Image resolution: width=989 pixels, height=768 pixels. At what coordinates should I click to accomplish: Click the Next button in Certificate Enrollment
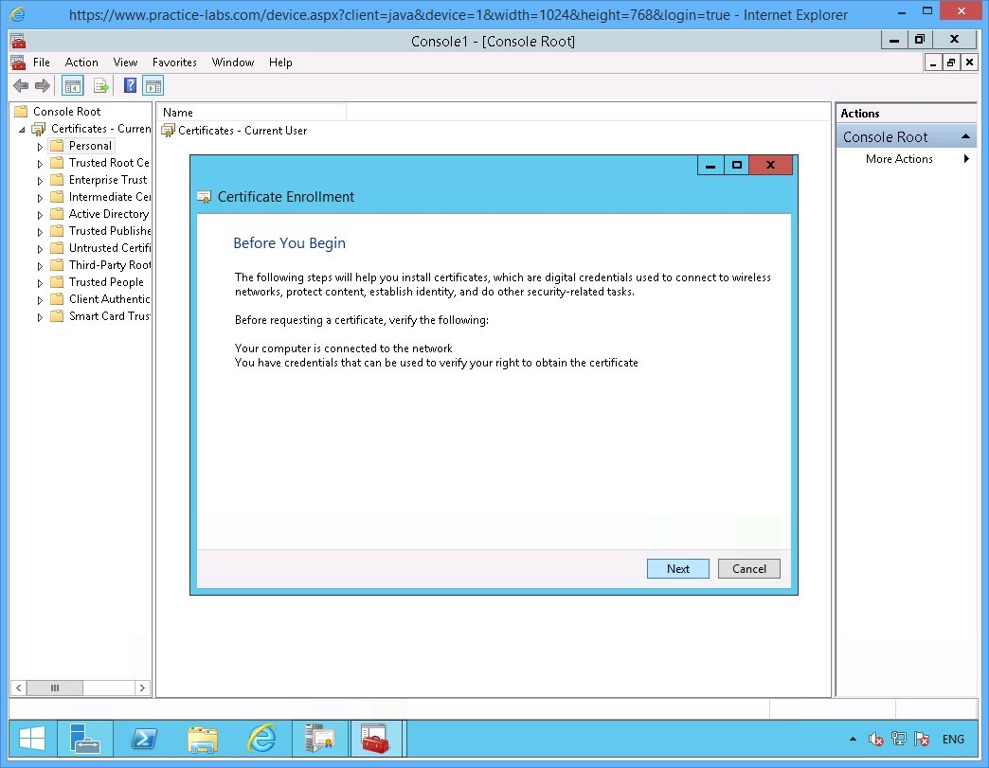[x=677, y=568]
